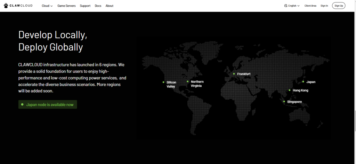Click the Northern Virginia region label
This screenshot has height=164, width=356.
coord(197,84)
